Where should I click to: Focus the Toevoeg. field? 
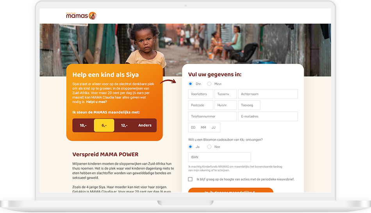click(249, 105)
